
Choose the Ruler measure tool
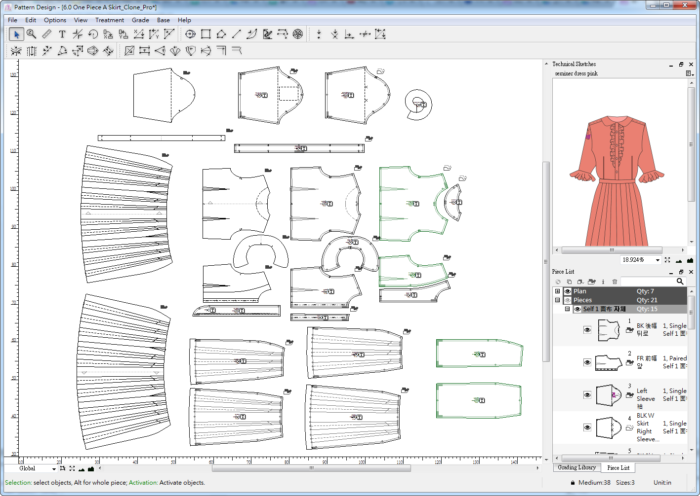coord(47,34)
